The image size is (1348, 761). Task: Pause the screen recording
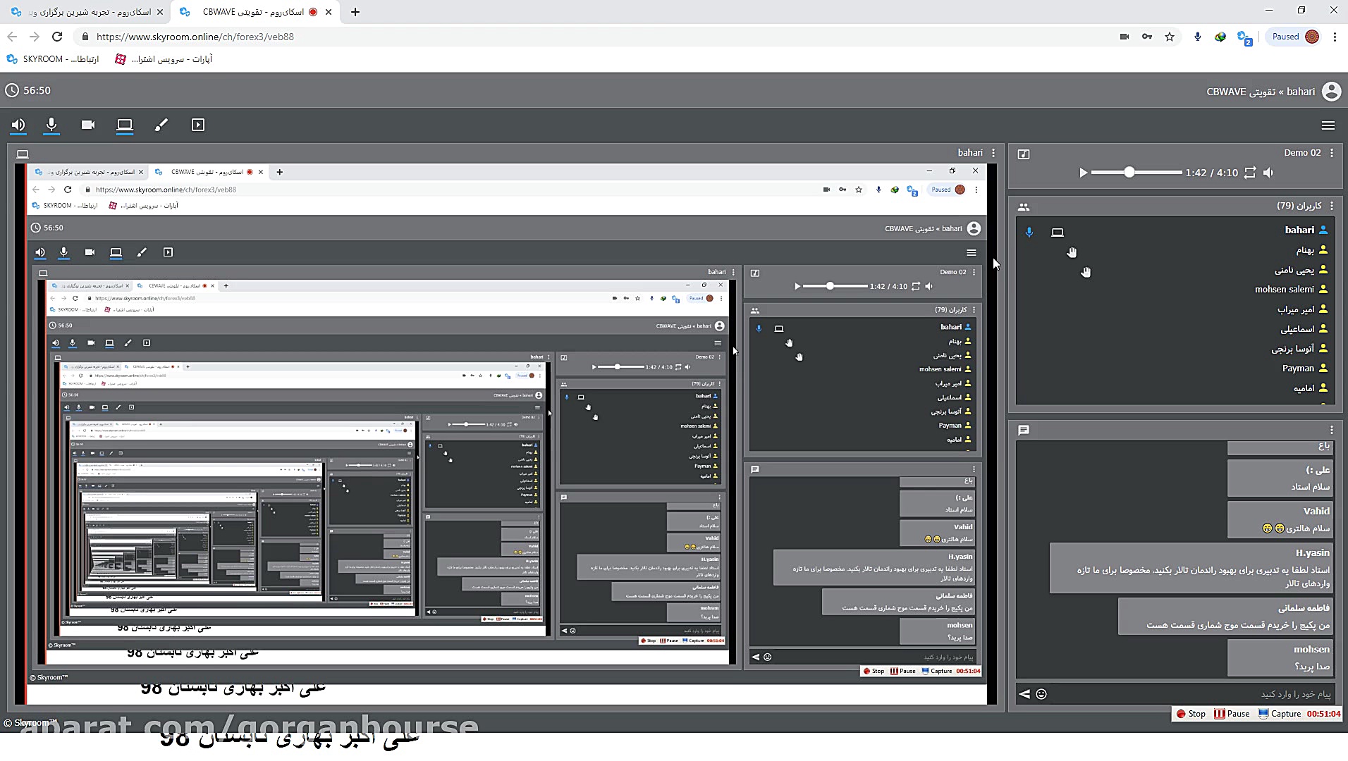coord(1232,714)
